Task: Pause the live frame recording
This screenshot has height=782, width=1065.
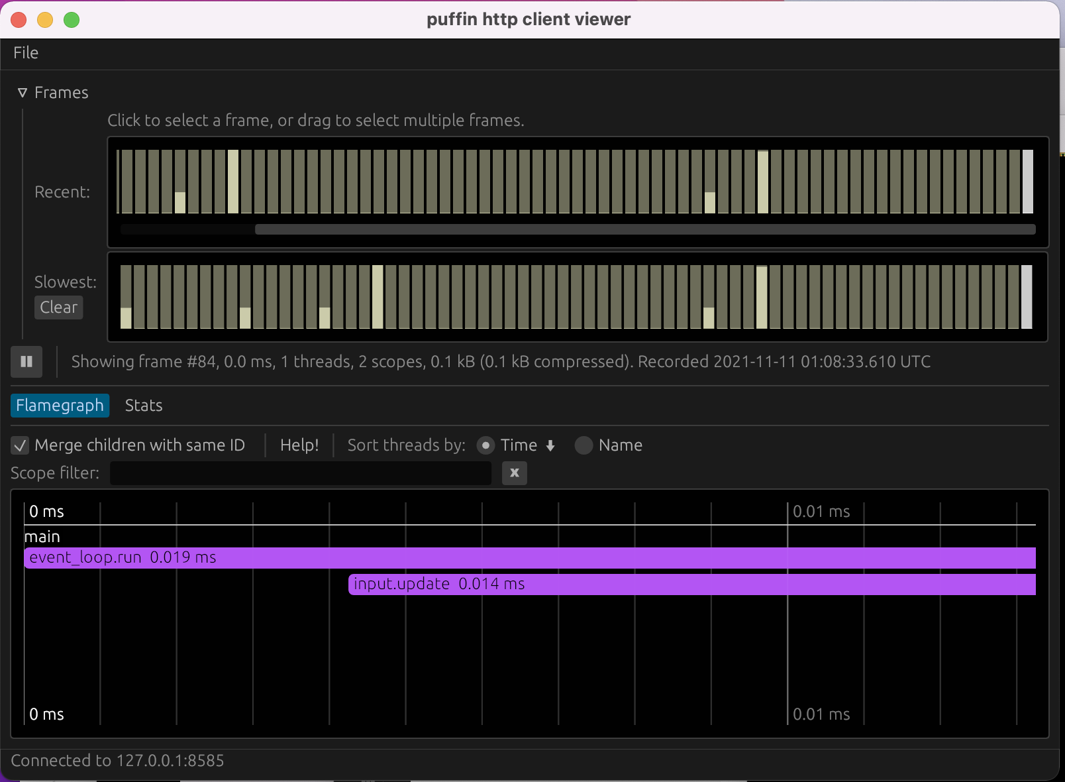Action: [26, 362]
